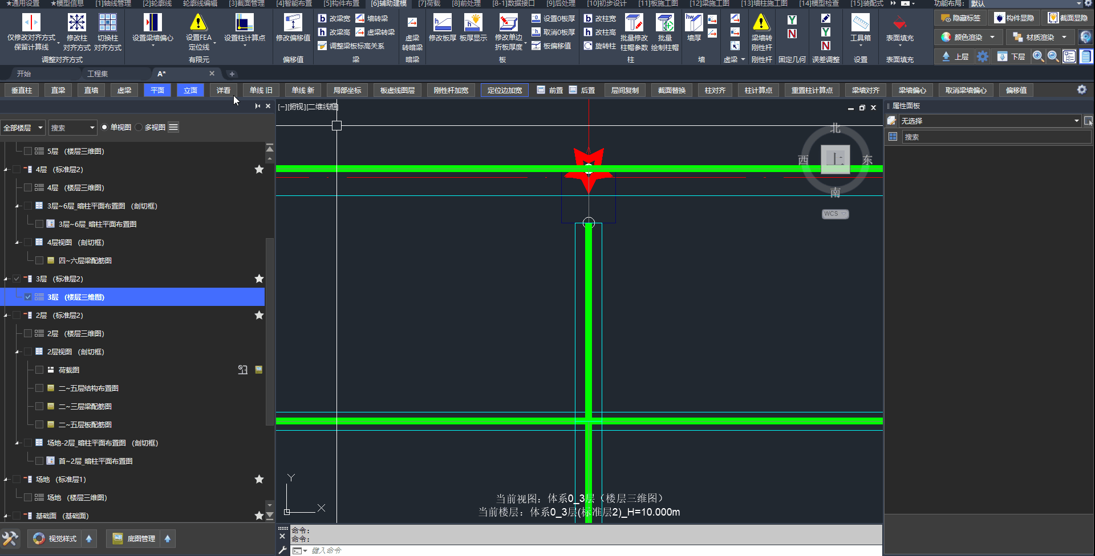Collapse the 2层视图 (剖切框) tree node
Image resolution: width=1095 pixels, height=556 pixels.
(x=17, y=352)
